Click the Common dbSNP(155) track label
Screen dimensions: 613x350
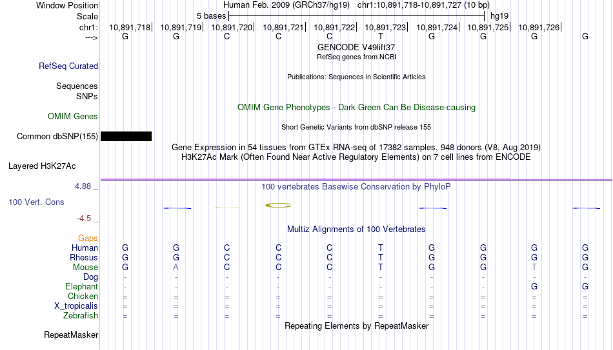[x=57, y=137]
